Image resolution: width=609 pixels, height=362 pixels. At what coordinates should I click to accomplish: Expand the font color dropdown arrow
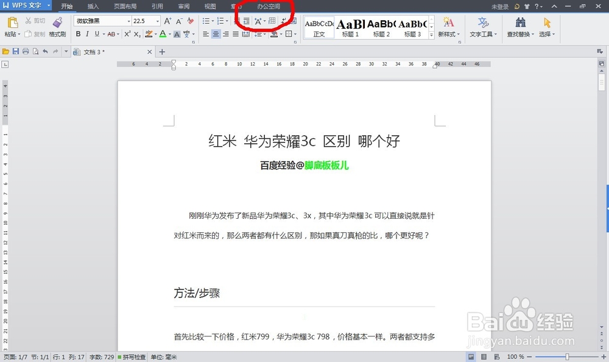(169, 34)
